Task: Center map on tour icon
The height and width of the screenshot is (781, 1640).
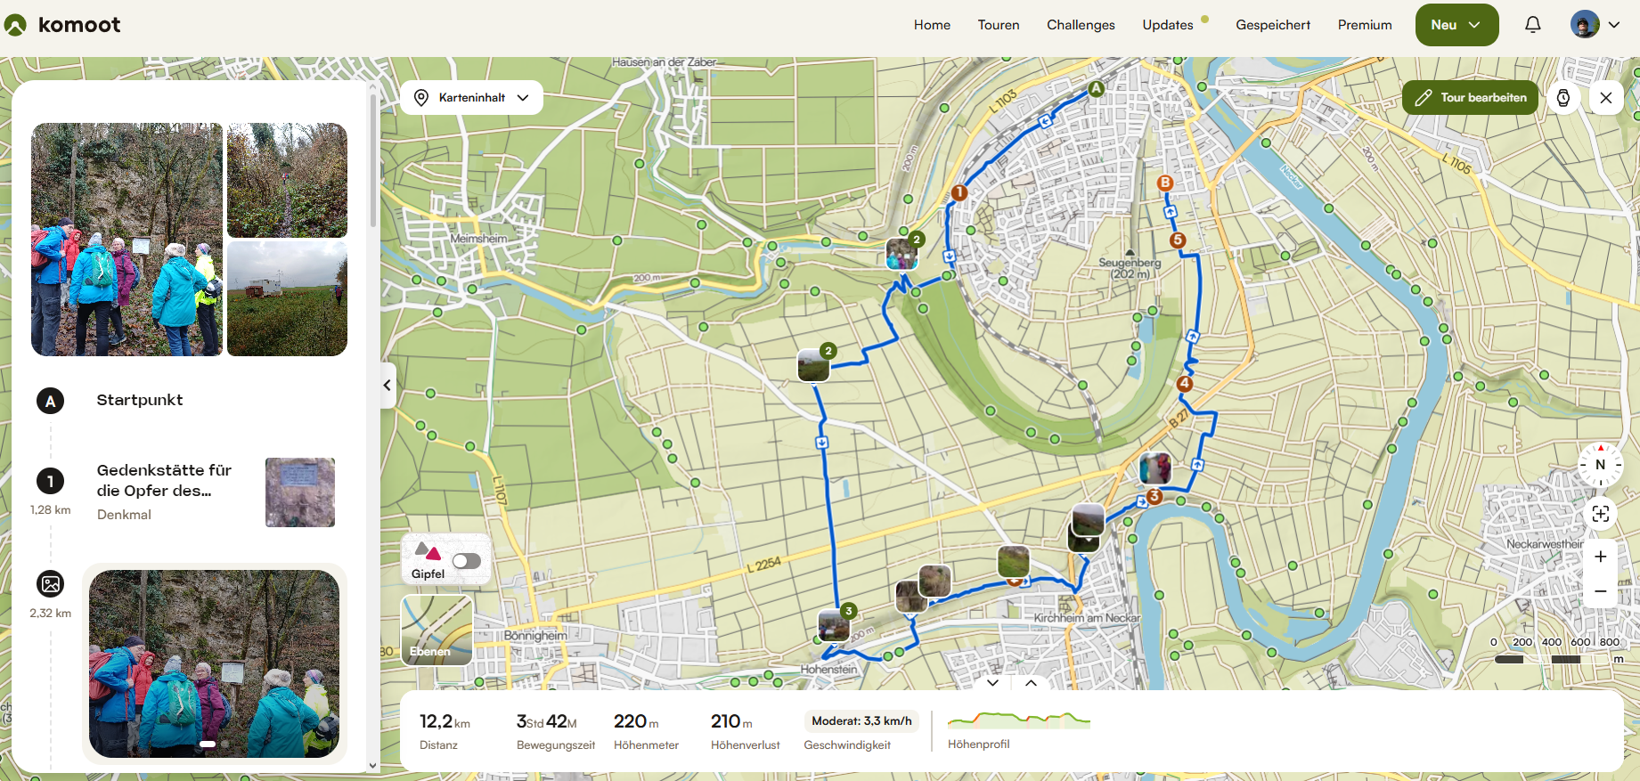Action: pyautogui.click(x=1601, y=514)
